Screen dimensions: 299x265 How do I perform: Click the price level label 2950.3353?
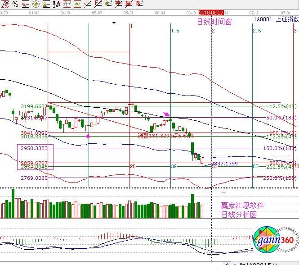(34, 148)
